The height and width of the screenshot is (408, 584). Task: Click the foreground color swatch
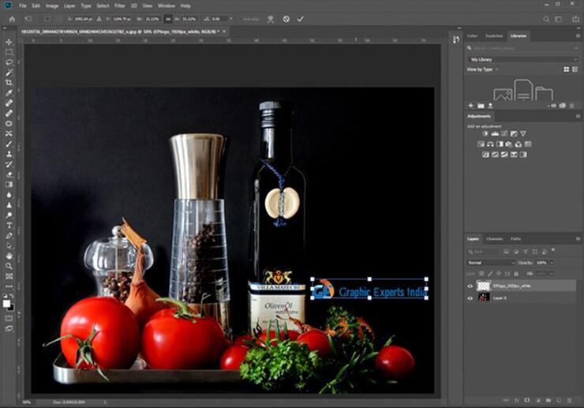point(7,303)
